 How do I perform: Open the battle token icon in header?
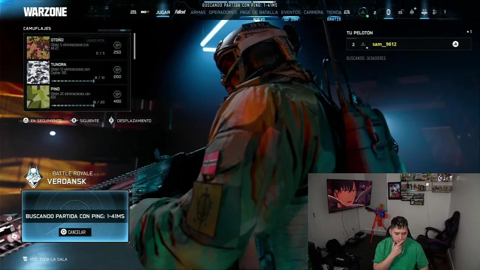(388, 12)
